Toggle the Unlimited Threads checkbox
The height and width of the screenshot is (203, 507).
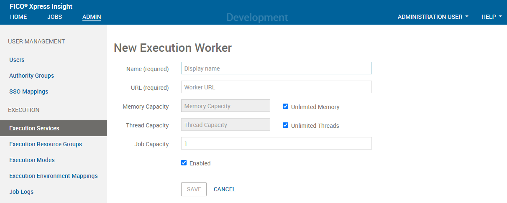pyautogui.click(x=286, y=125)
